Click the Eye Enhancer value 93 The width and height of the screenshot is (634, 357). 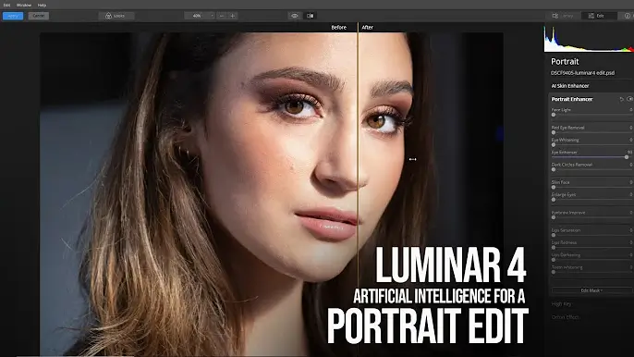(x=629, y=153)
